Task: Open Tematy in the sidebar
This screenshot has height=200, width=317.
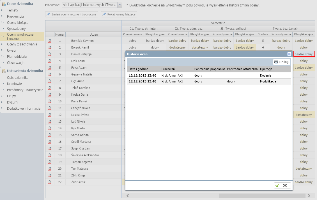Action: pos(13,10)
